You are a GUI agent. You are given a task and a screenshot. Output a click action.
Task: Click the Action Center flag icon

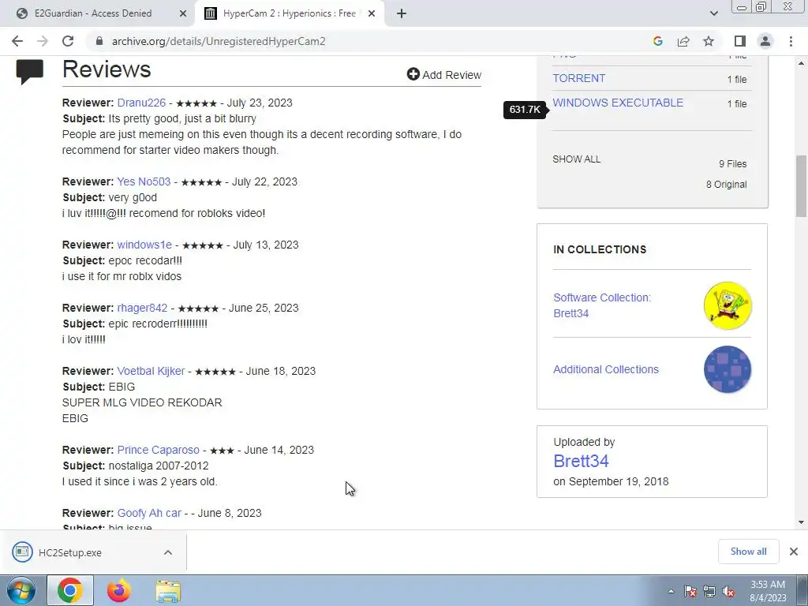(x=690, y=592)
